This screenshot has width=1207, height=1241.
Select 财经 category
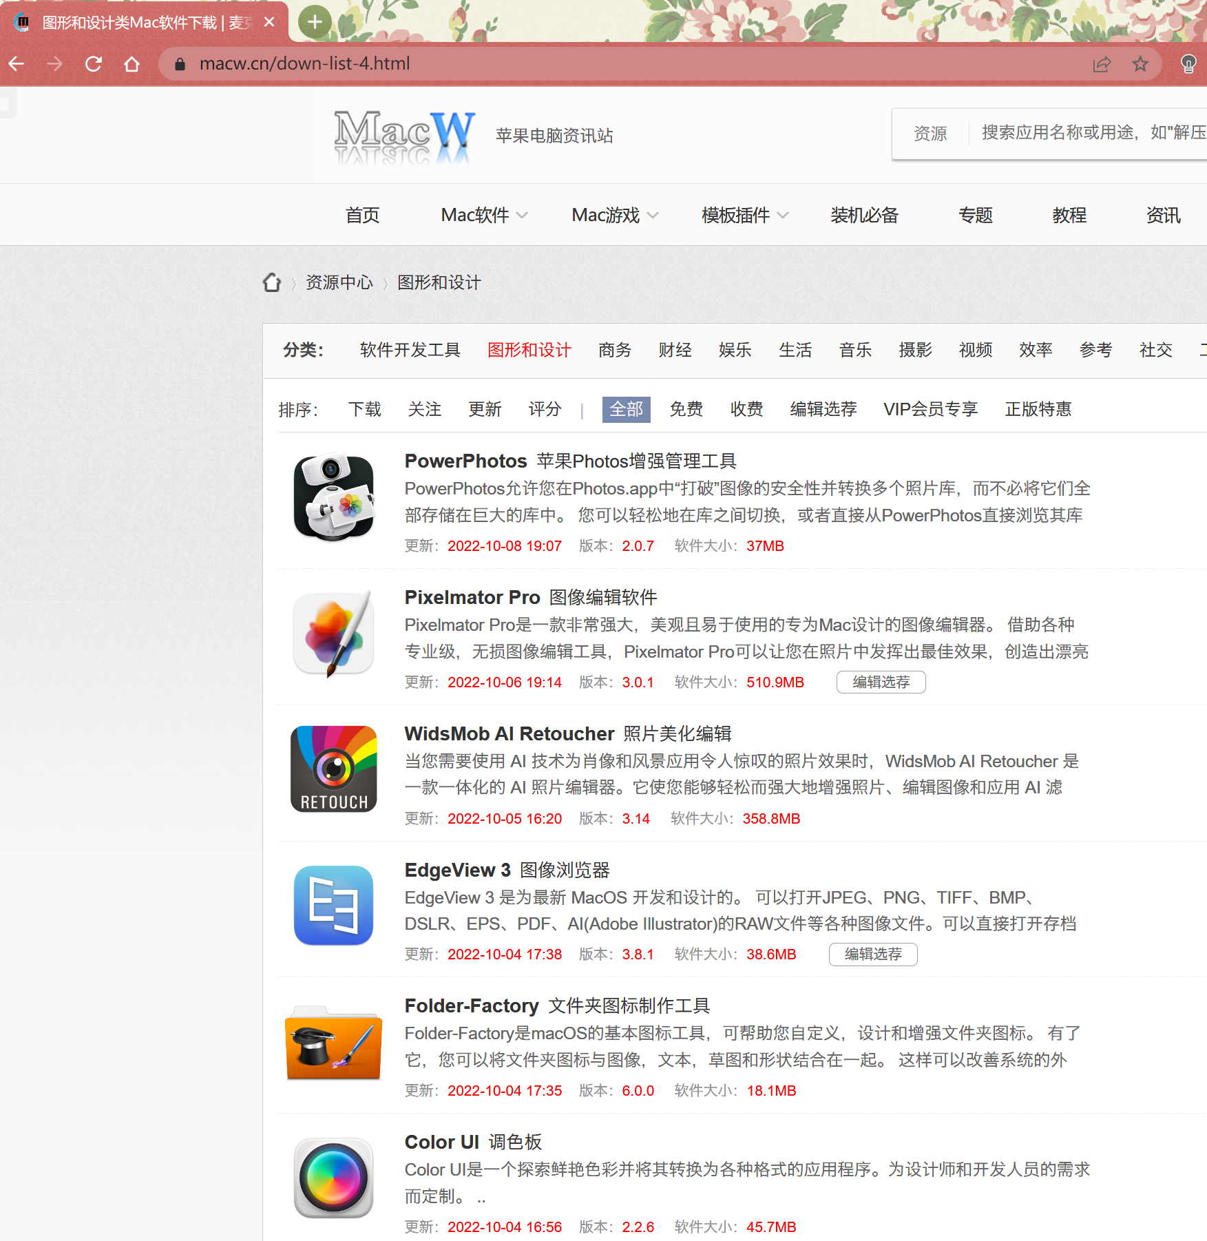[675, 350]
